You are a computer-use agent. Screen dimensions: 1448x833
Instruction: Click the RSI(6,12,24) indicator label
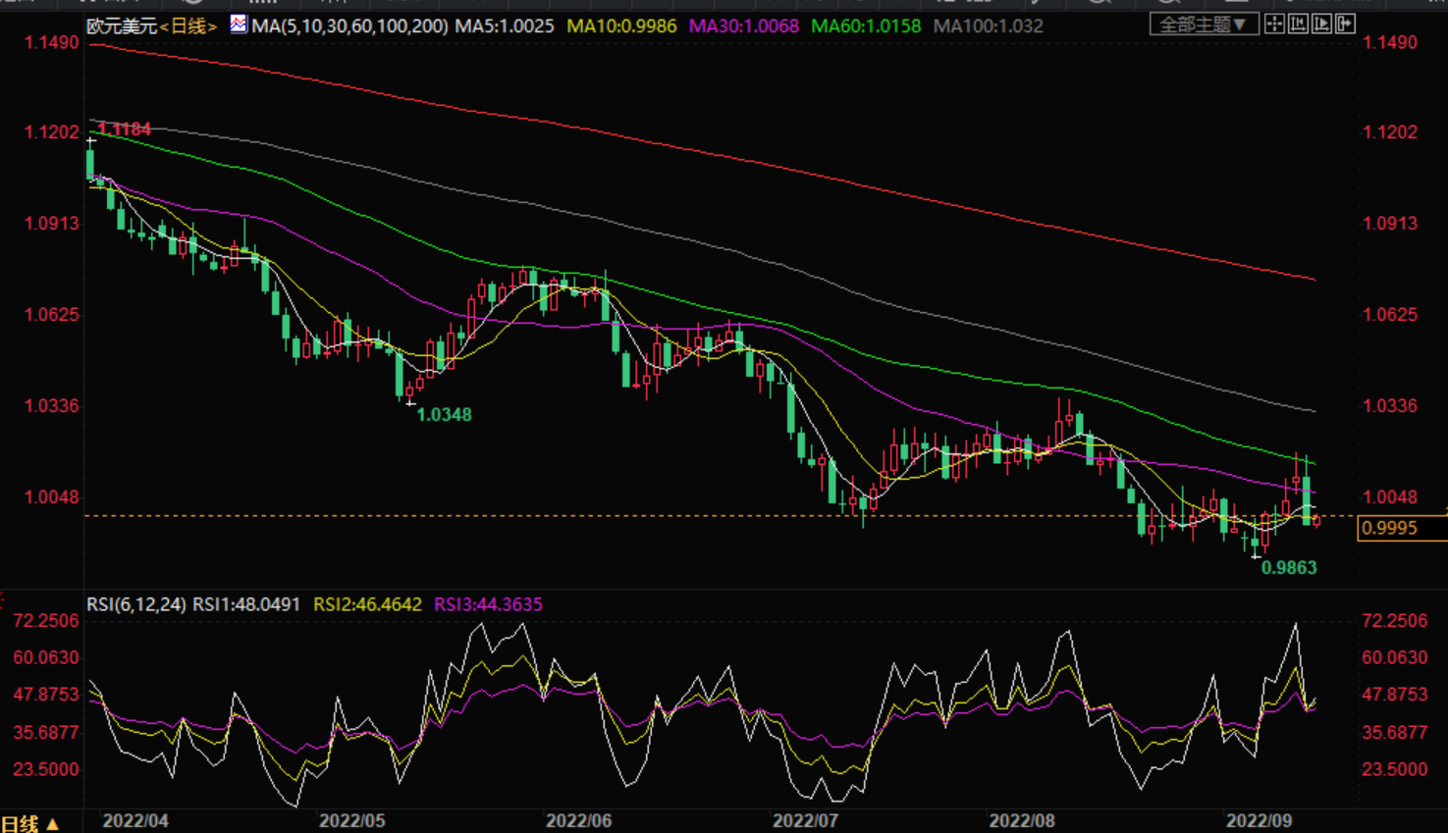(135, 604)
